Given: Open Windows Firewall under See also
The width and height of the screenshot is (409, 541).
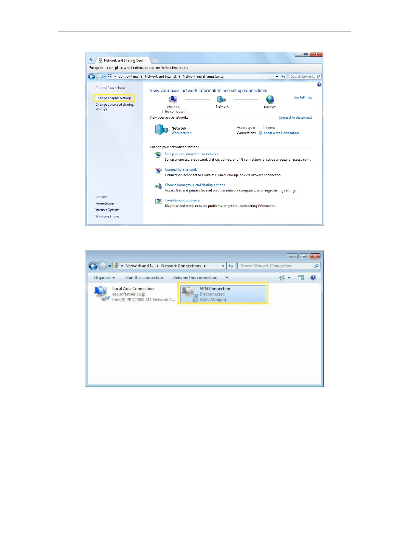Looking at the screenshot, I should pyautogui.click(x=108, y=216).
